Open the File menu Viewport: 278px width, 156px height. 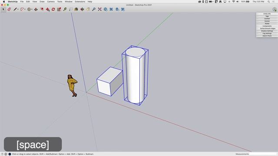pyautogui.click(x=22, y=2)
